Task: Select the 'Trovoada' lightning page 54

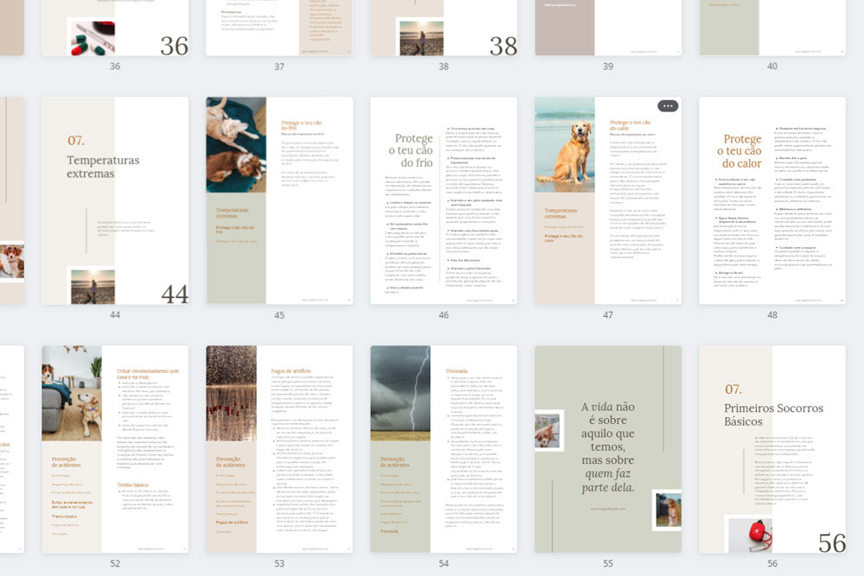Action: click(x=443, y=449)
